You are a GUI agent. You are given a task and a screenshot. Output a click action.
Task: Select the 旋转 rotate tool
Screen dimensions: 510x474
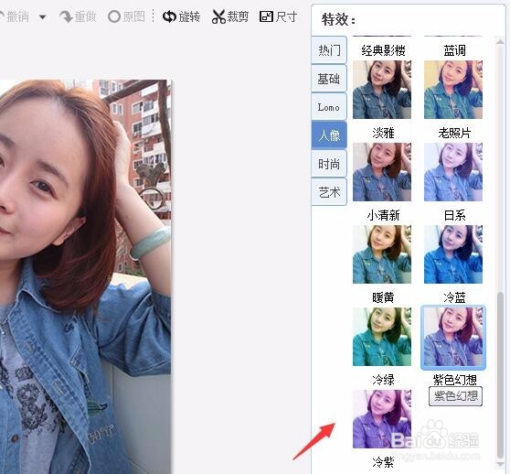pyautogui.click(x=181, y=16)
